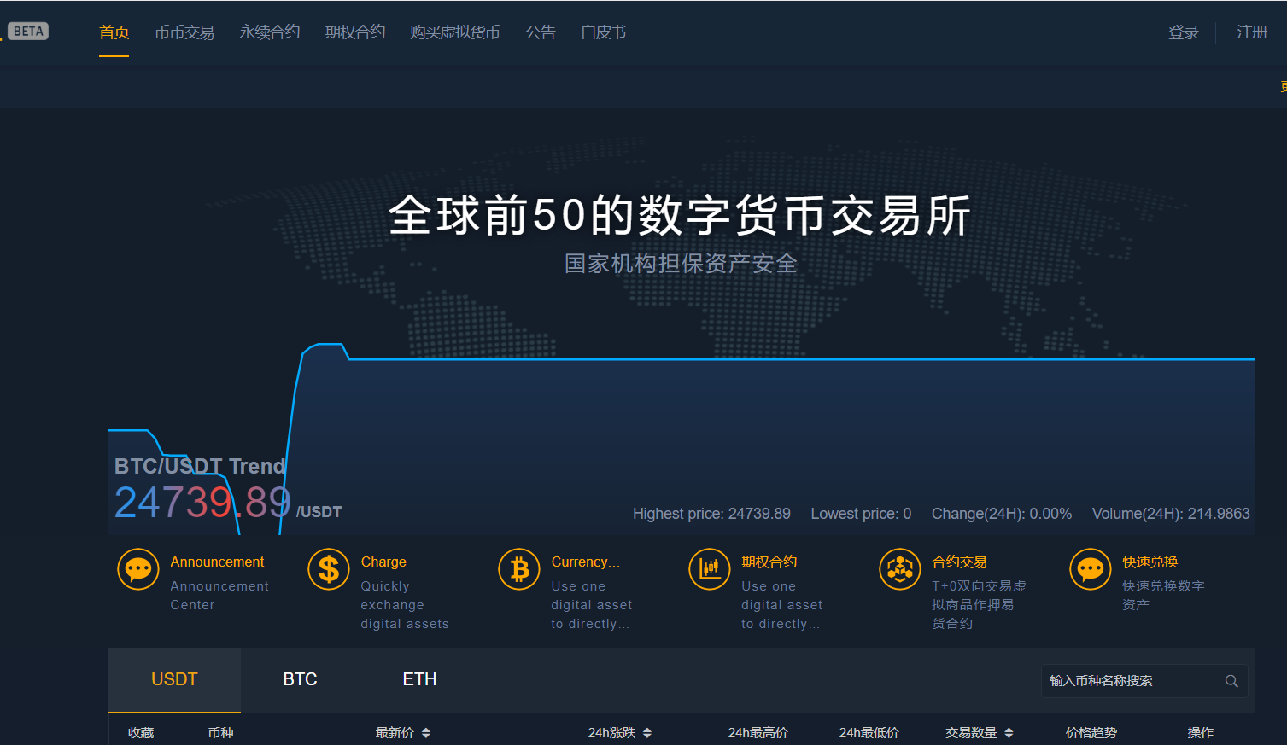Switch to the ETH market tab

pyautogui.click(x=419, y=679)
